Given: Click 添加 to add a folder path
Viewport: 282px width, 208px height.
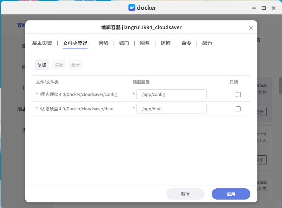Looking at the screenshot, I should tap(41, 65).
